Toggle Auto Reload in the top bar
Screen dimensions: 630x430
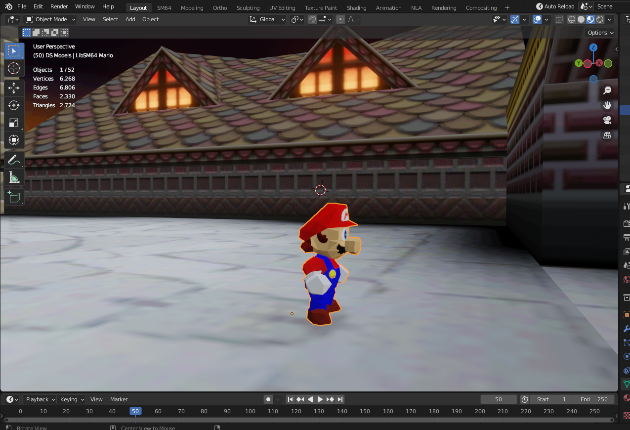[x=555, y=6]
